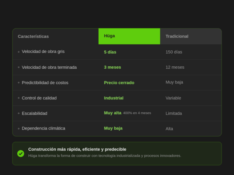
Task: Select the Tradicional column header
Action: (191, 36)
